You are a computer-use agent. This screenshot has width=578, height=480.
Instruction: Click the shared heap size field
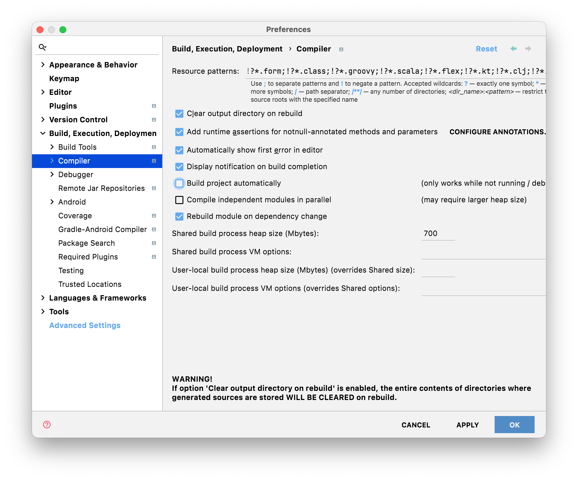[x=438, y=233]
